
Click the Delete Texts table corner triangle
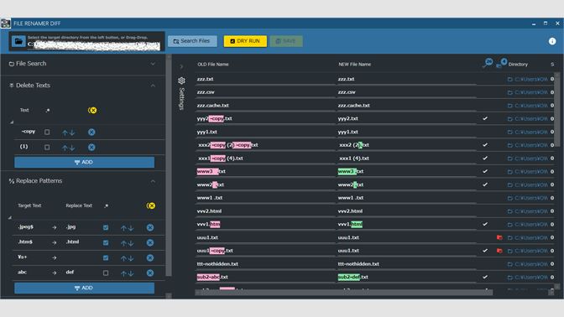coord(12,122)
